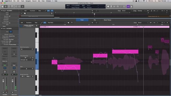Toggle Flex button in Tracks area menu bar

(48, 11)
